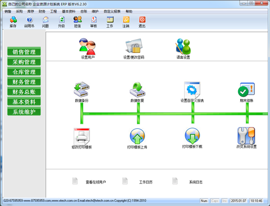Viewport: 270px width, 206px height.
Task: Click the 设置/更改密码 password icon
Action: point(134,47)
